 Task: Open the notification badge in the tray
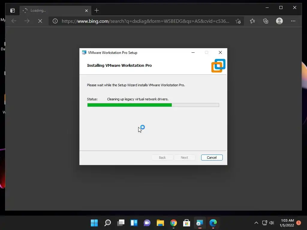299,223
